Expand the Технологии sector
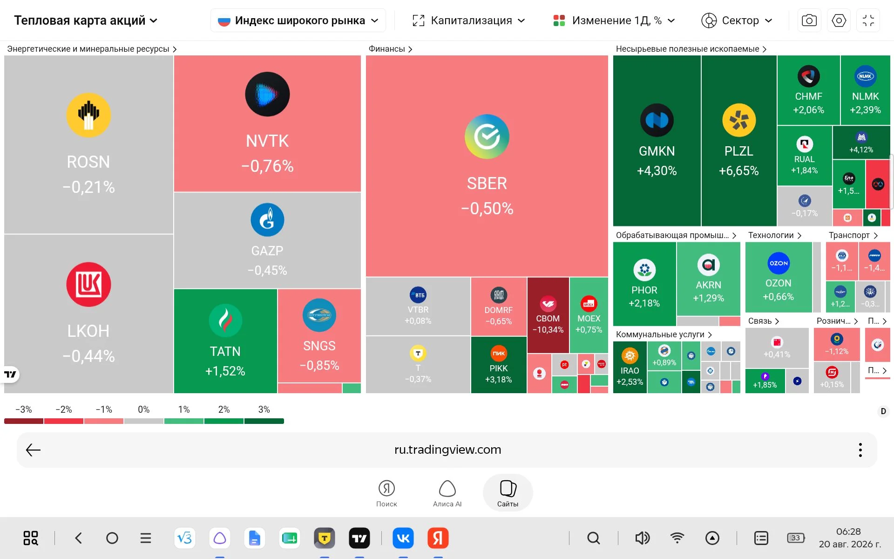 pos(775,235)
